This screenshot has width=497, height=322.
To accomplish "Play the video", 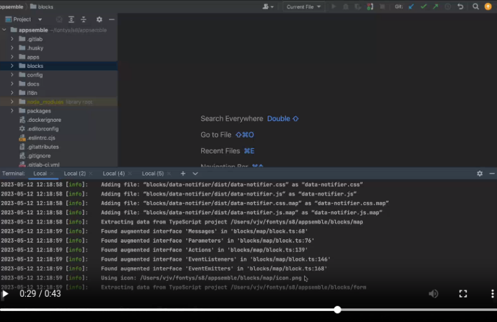I will [x=5, y=294].
